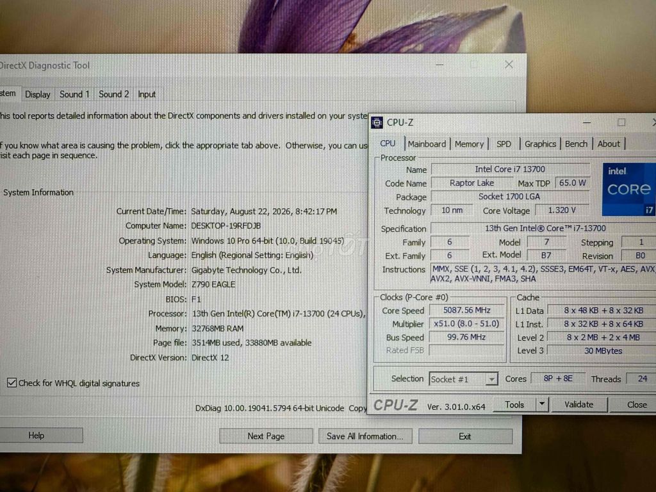Click the Exit button in DirectX tool
The width and height of the screenshot is (656, 492).
(465, 436)
